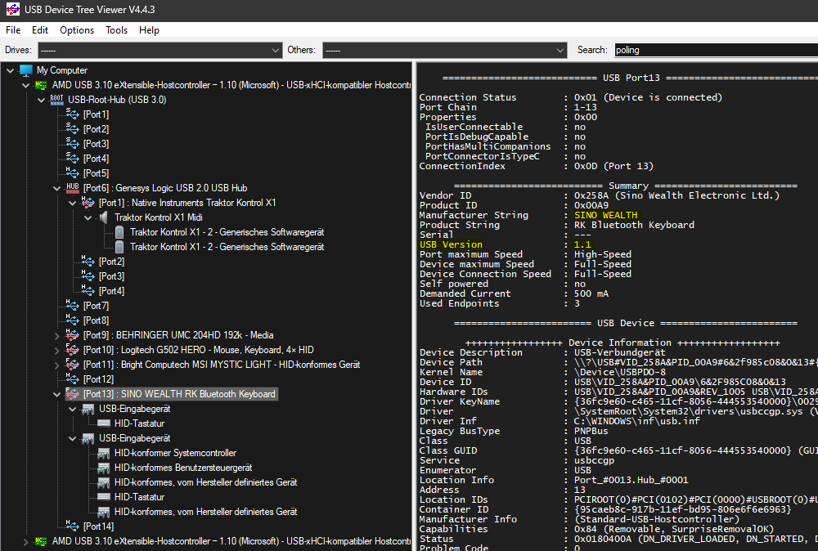Open the Edit menu
This screenshot has width=818, height=551.
[x=39, y=30]
